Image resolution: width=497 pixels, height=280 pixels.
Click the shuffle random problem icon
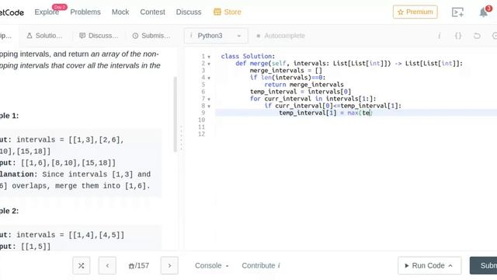point(81,265)
